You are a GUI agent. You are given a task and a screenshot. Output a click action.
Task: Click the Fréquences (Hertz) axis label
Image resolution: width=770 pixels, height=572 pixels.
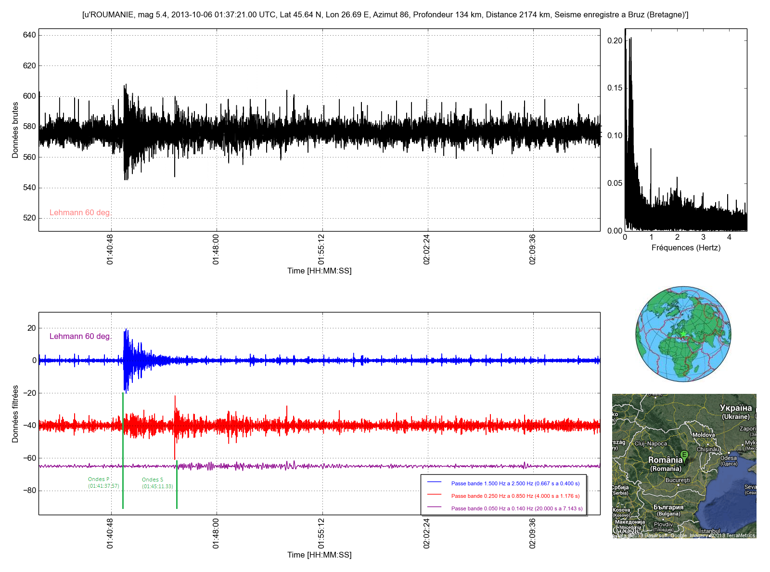coord(686,248)
